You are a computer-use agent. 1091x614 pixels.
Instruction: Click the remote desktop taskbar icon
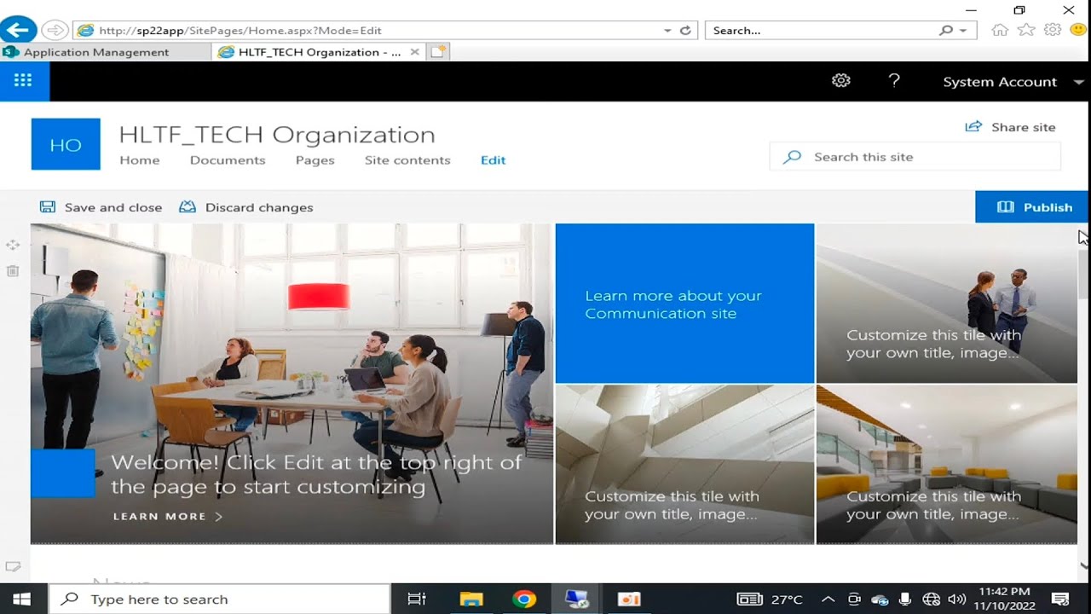coord(576,600)
